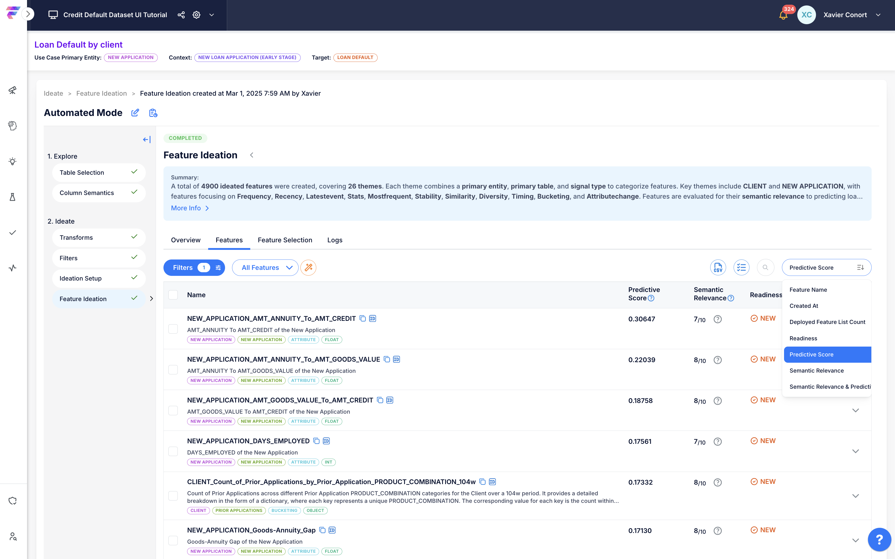Image resolution: width=895 pixels, height=559 pixels.
Task: Choose Semantic Relevance in the sort menu
Action: tap(816, 370)
